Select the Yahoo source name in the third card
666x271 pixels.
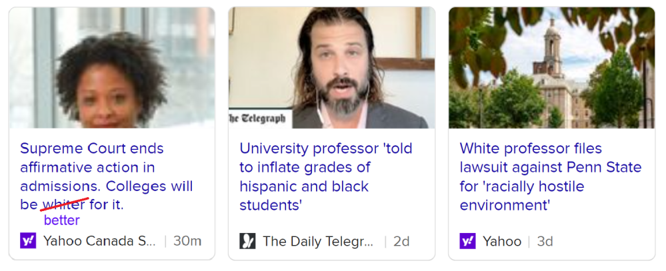[x=502, y=241]
